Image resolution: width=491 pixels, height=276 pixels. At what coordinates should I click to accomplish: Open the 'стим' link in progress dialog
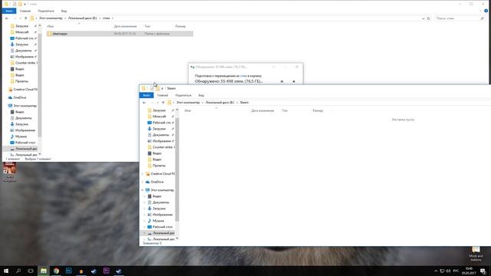pyautogui.click(x=243, y=76)
